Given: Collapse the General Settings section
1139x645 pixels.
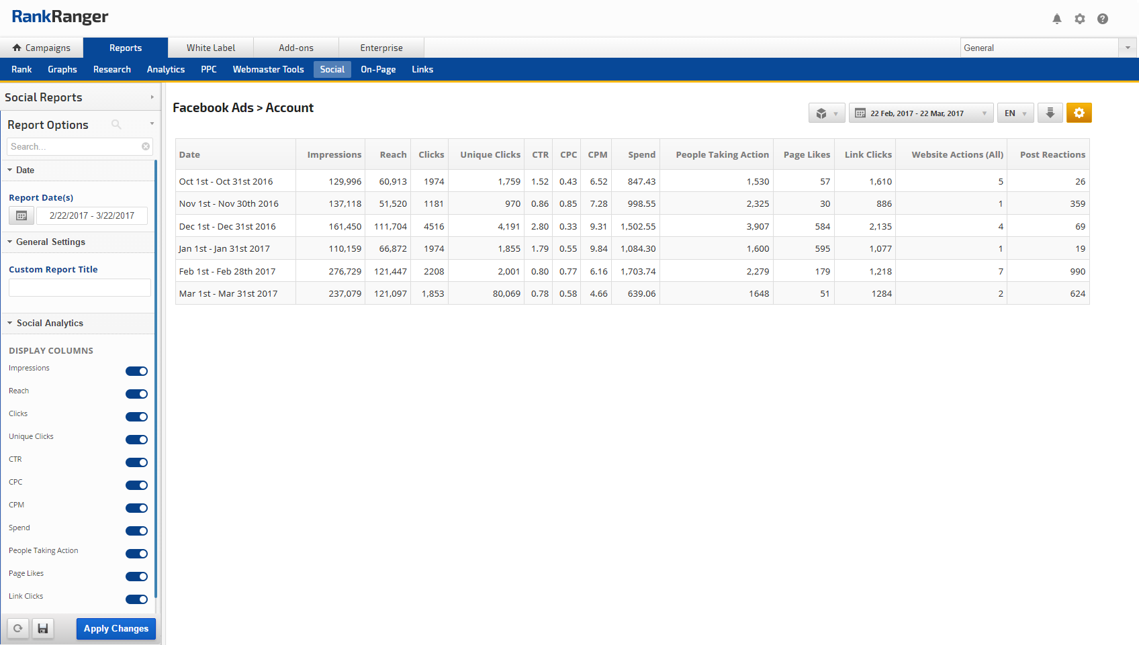Looking at the screenshot, I should click(x=50, y=242).
